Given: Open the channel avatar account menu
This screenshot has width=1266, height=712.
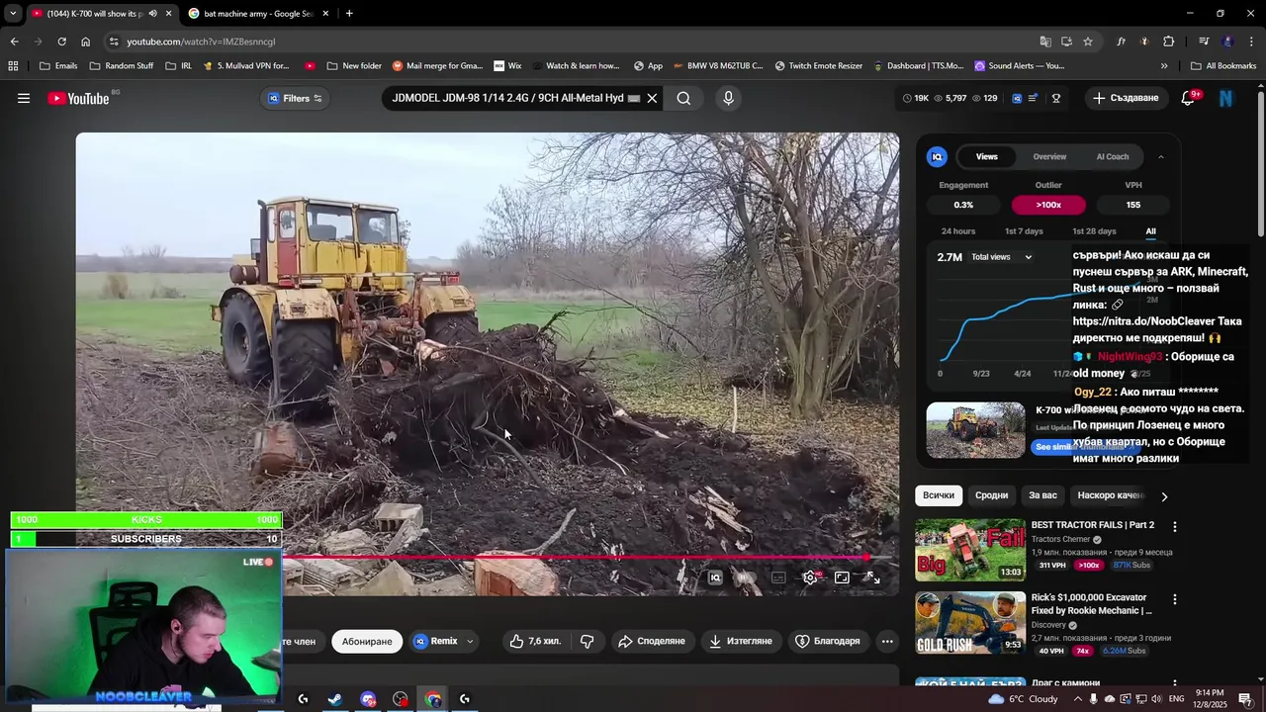Looking at the screenshot, I should pos(1226,98).
